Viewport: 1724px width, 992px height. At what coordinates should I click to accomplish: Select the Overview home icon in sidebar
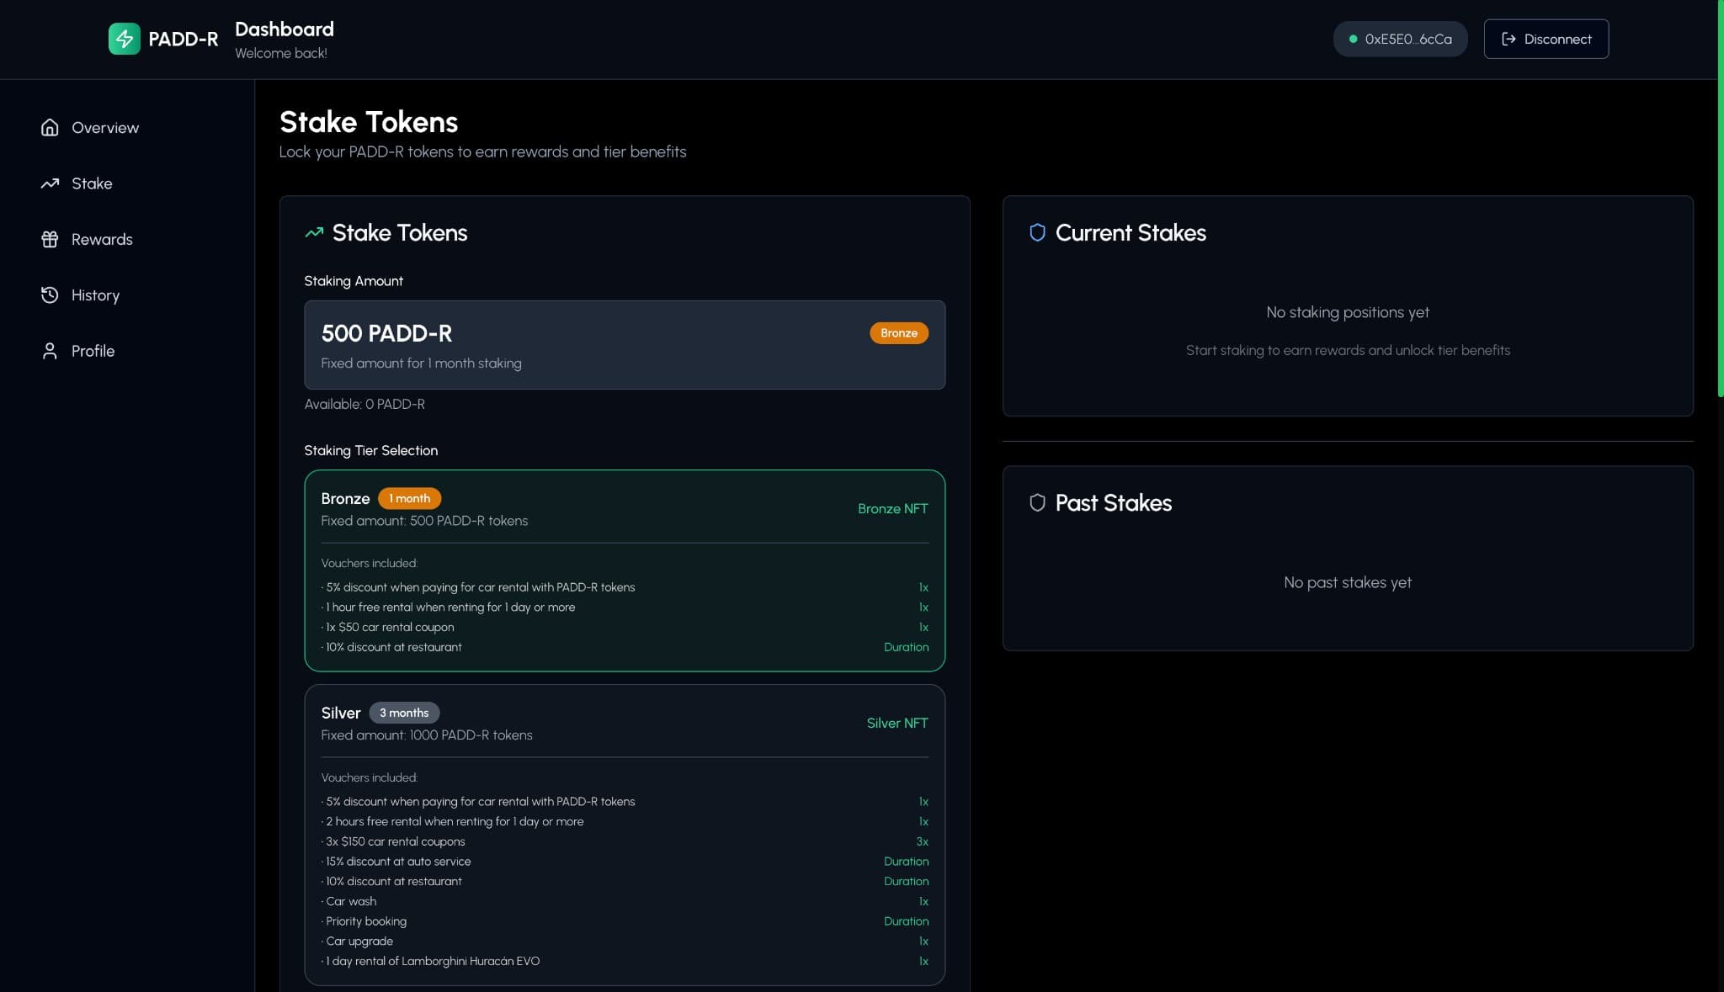click(50, 127)
